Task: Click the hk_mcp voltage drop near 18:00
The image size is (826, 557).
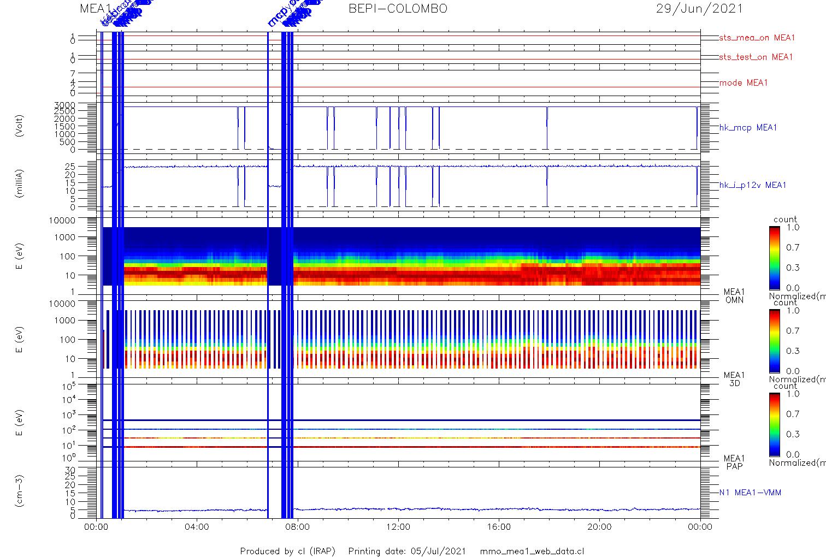Action: click(x=547, y=127)
